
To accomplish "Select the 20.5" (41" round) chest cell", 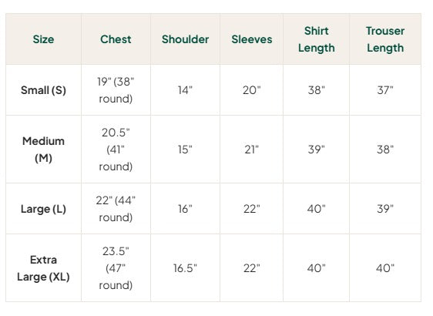I will coord(116,150).
